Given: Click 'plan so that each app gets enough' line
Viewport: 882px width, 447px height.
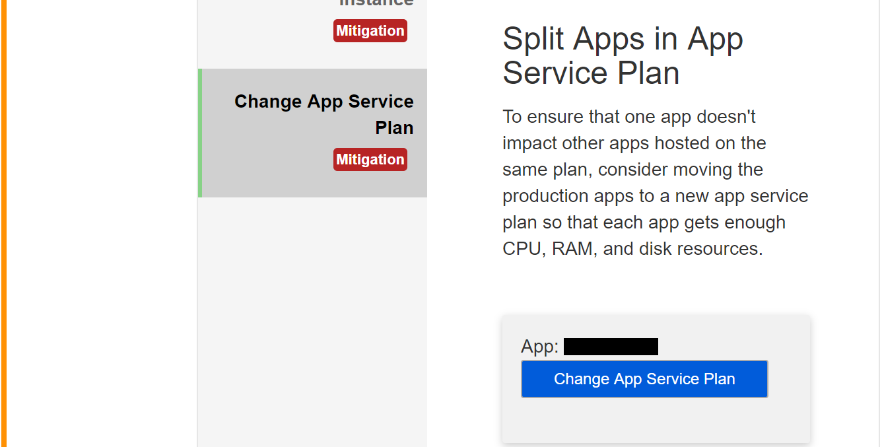Looking at the screenshot, I should coord(644,223).
